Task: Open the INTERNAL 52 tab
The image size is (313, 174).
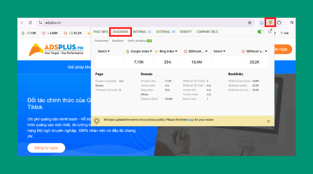Action: (142, 32)
